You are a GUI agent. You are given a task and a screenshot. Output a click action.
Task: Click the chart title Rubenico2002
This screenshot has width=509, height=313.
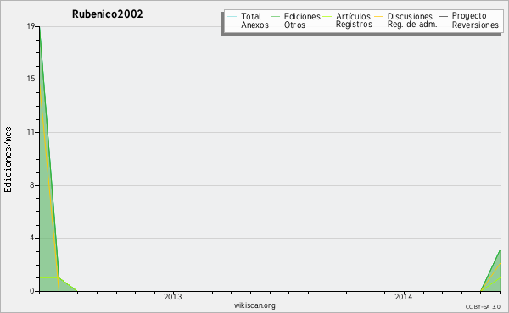[108, 14]
